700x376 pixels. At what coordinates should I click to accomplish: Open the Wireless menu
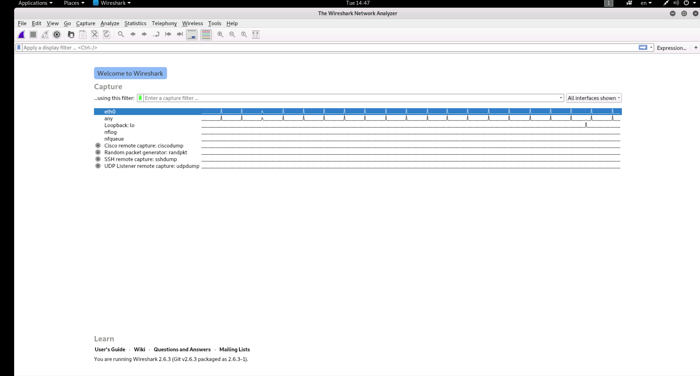click(193, 24)
